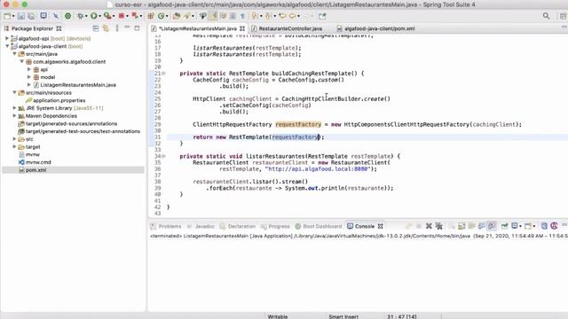568x319 pixels.
Task: Collapse the algafood-java-client project
Action: coord(6,46)
